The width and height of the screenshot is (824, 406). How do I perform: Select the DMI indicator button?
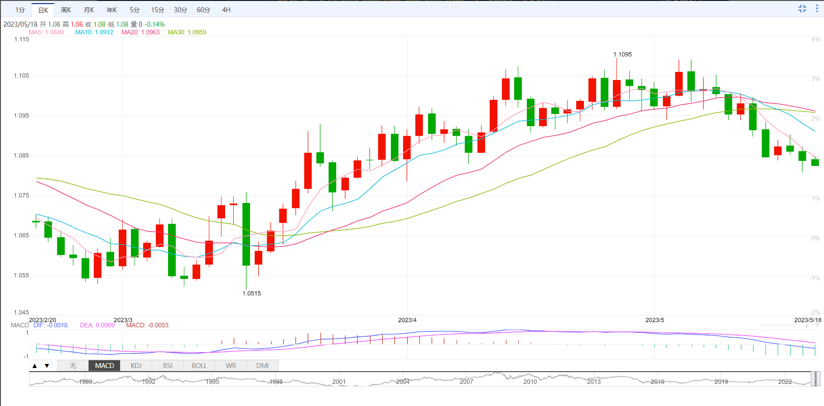[x=262, y=366]
